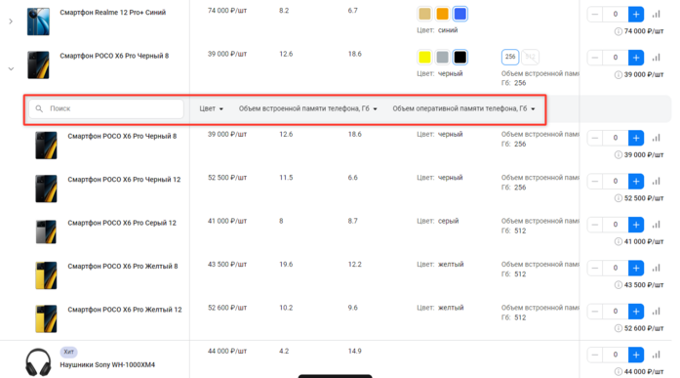Add one POCO X6 Pro Желтый 8
Image resolution: width=680 pixels, height=378 pixels.
[x=636, y=268]
